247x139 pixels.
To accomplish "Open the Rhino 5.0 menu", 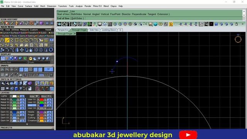I will 97,6.
